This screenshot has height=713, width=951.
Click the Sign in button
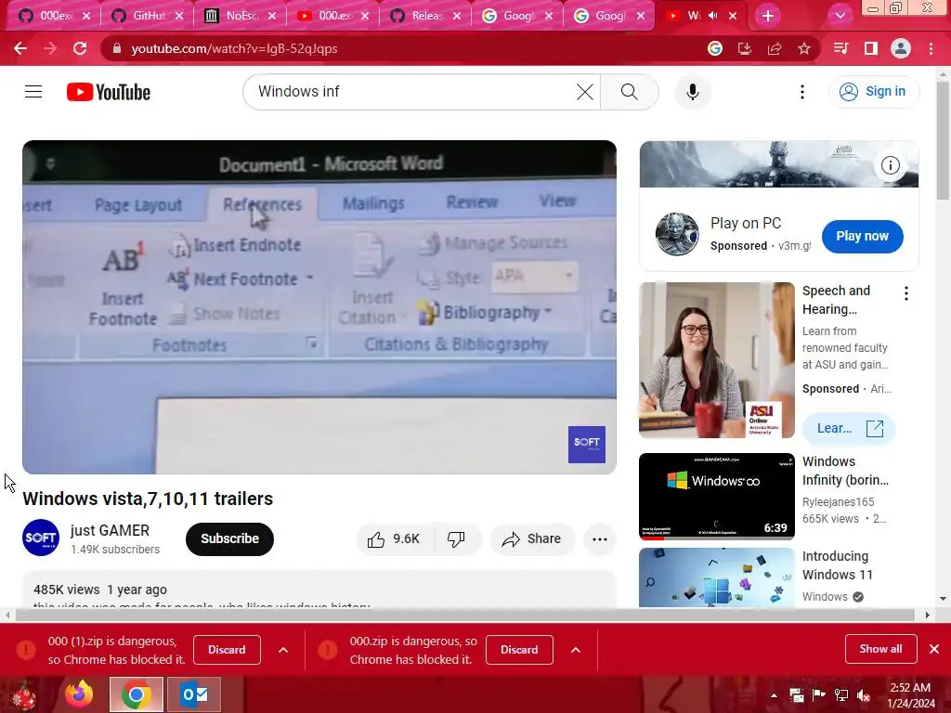click(x=873, y=92)
